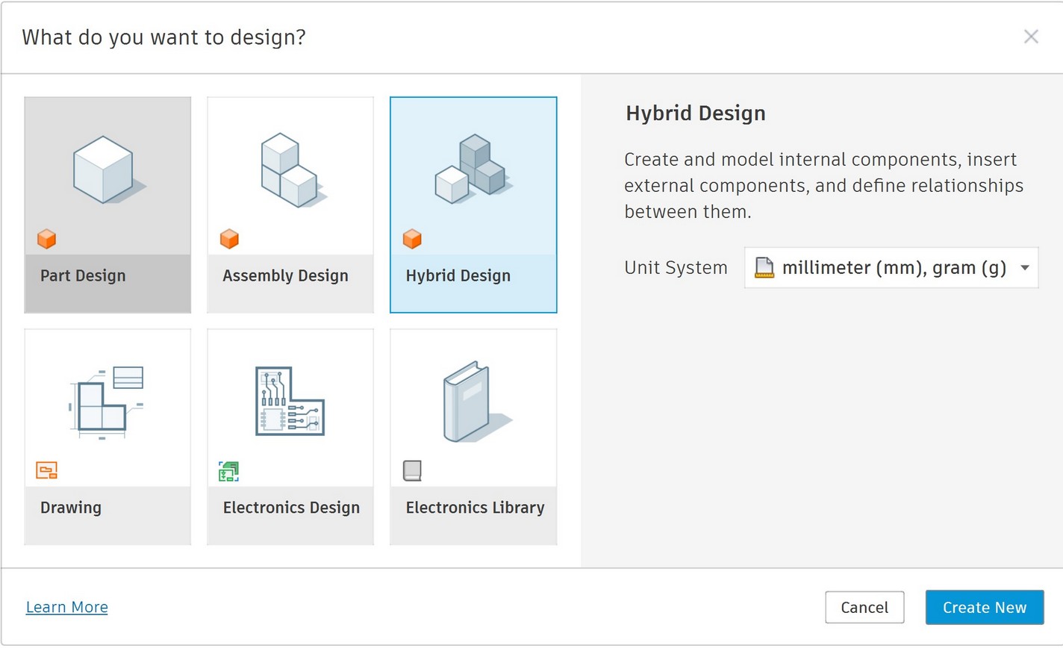Image resolution: width=1063 pixels, height=648 pixels.
Task: Select the Part Design label
Action: [83, 275]
